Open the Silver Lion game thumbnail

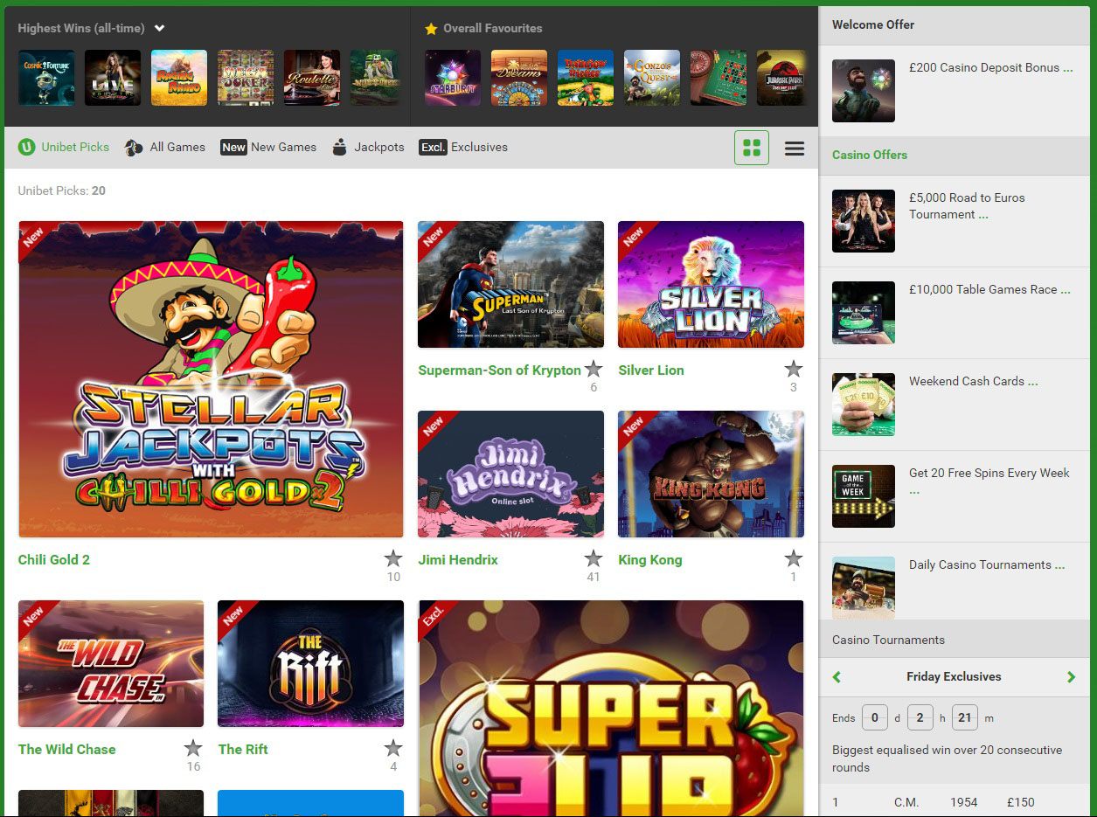click(711, 284)
